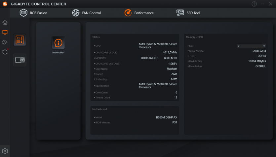Click the orange Information icon
This screenshot has height=157, width=276.
pos(58,42)
